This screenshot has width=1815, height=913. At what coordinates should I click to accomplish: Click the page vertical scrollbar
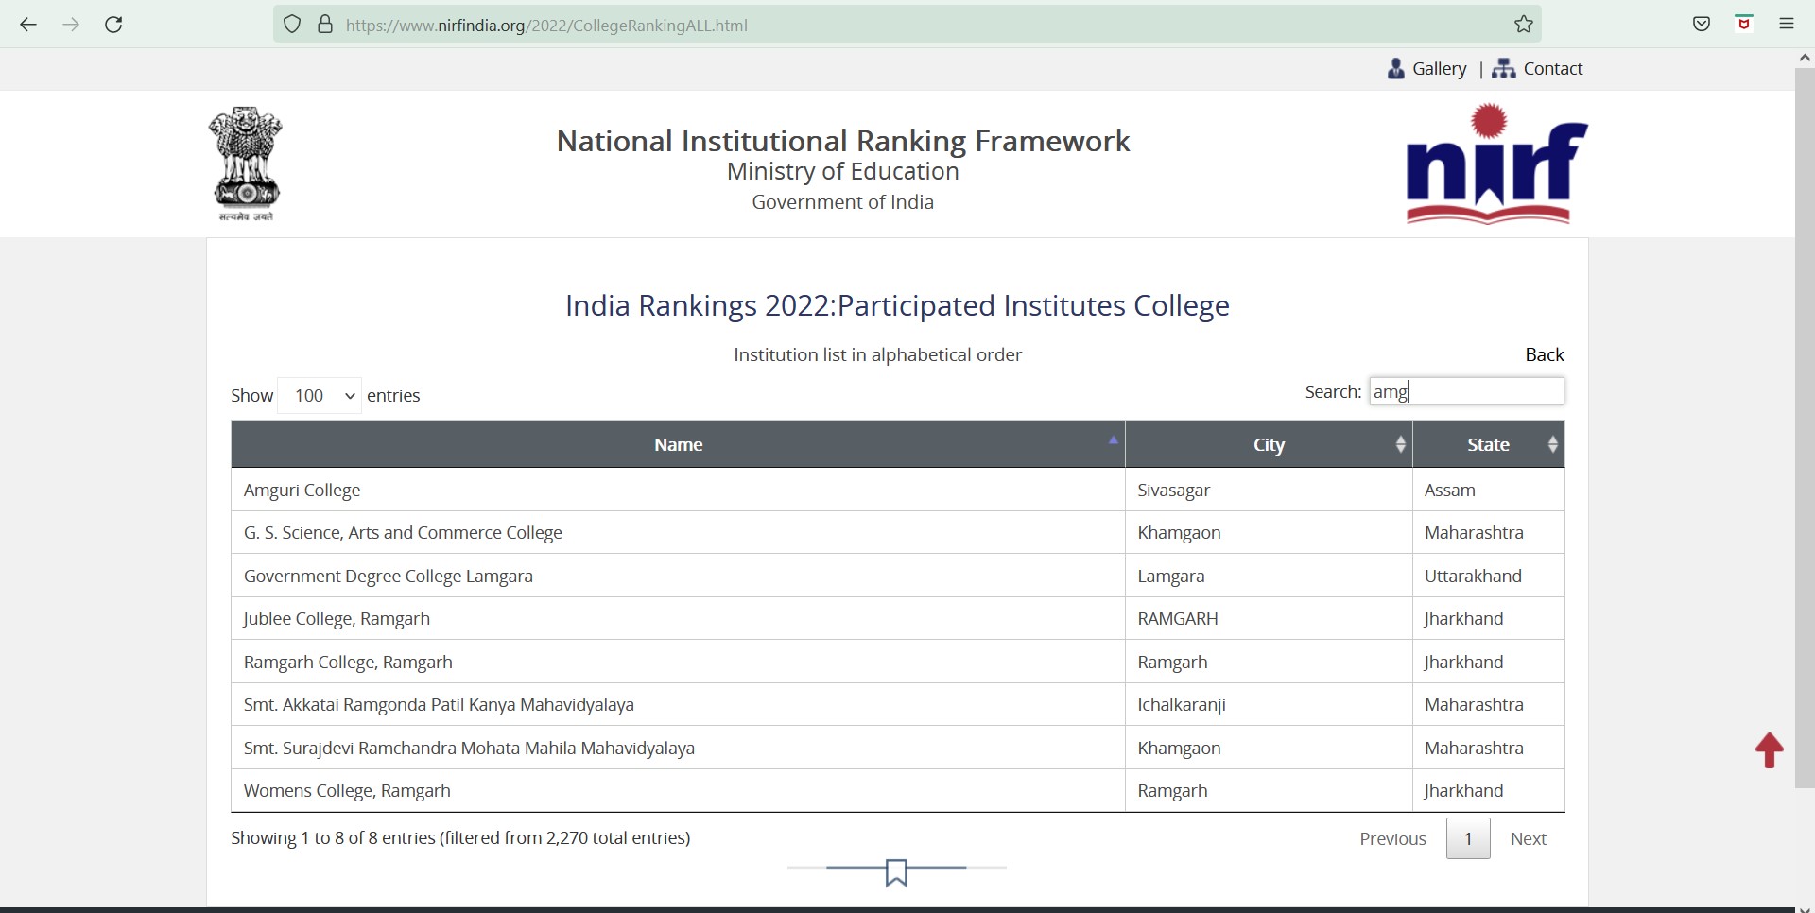click(1805, 425)
